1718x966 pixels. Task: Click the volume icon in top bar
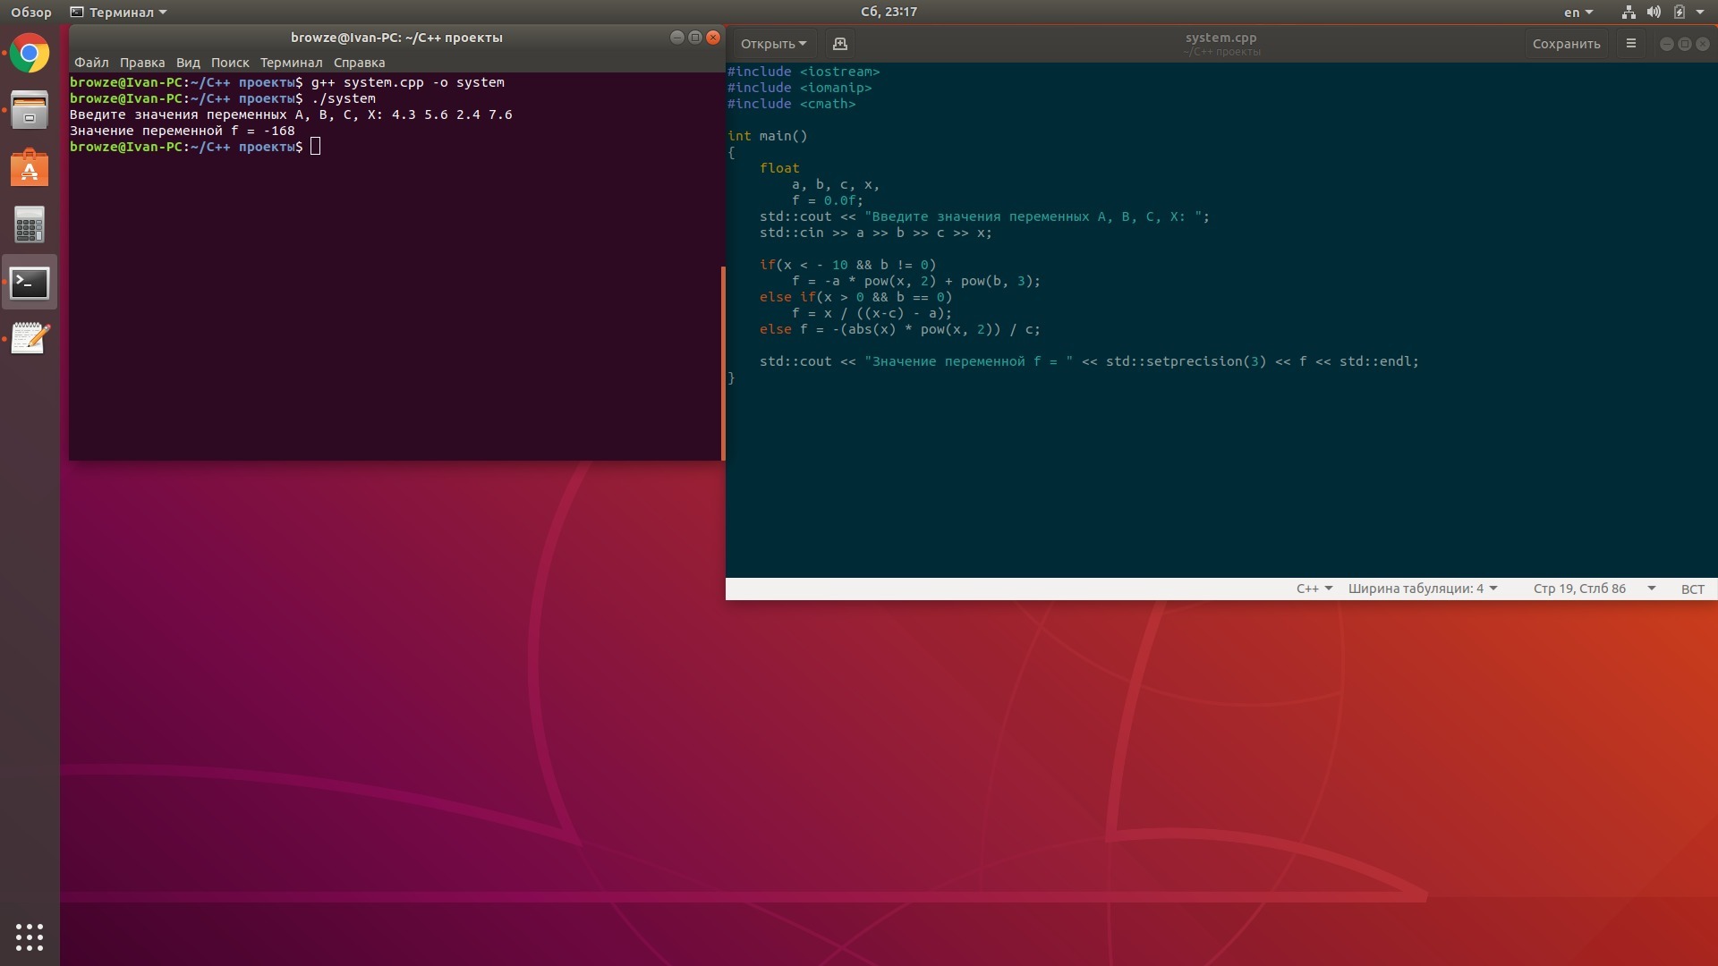tap(1654, 13)
